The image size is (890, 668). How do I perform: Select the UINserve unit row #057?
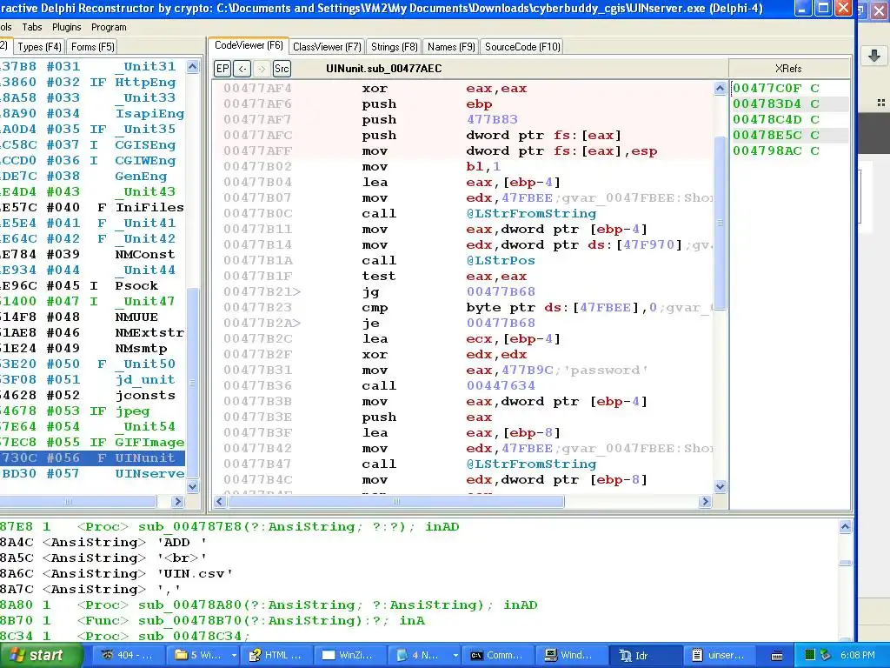pos(92,474)
